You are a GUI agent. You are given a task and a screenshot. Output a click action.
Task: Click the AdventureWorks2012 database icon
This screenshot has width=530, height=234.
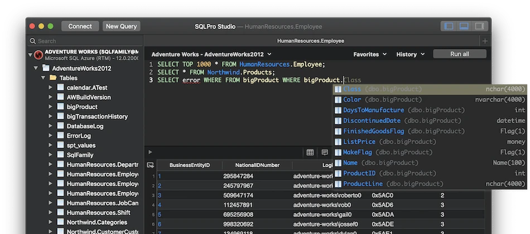46,69
